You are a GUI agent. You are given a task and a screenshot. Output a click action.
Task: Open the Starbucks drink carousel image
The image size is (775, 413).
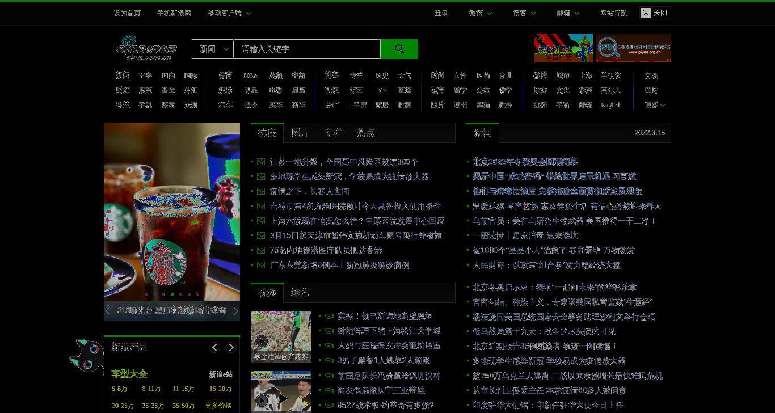[172, 211]
